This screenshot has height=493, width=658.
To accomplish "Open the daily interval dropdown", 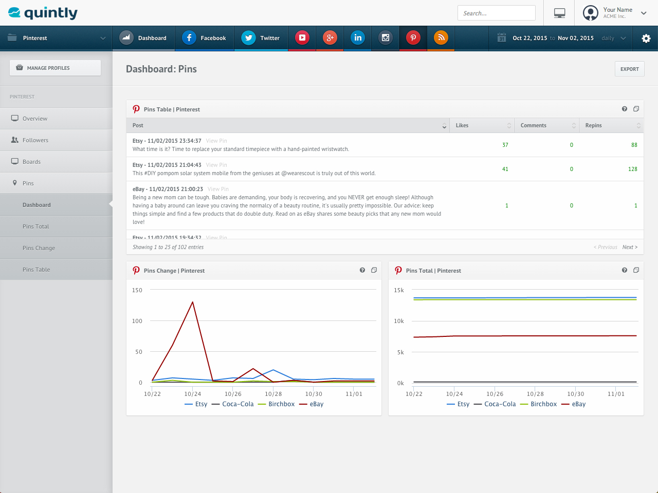I will (614, 38).
